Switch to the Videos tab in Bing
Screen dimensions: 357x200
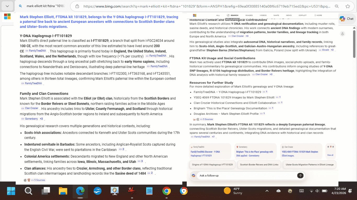[263, 15]
